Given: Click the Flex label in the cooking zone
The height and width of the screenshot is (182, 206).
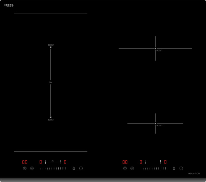Looking at the screenshot, I should [50, 82].
